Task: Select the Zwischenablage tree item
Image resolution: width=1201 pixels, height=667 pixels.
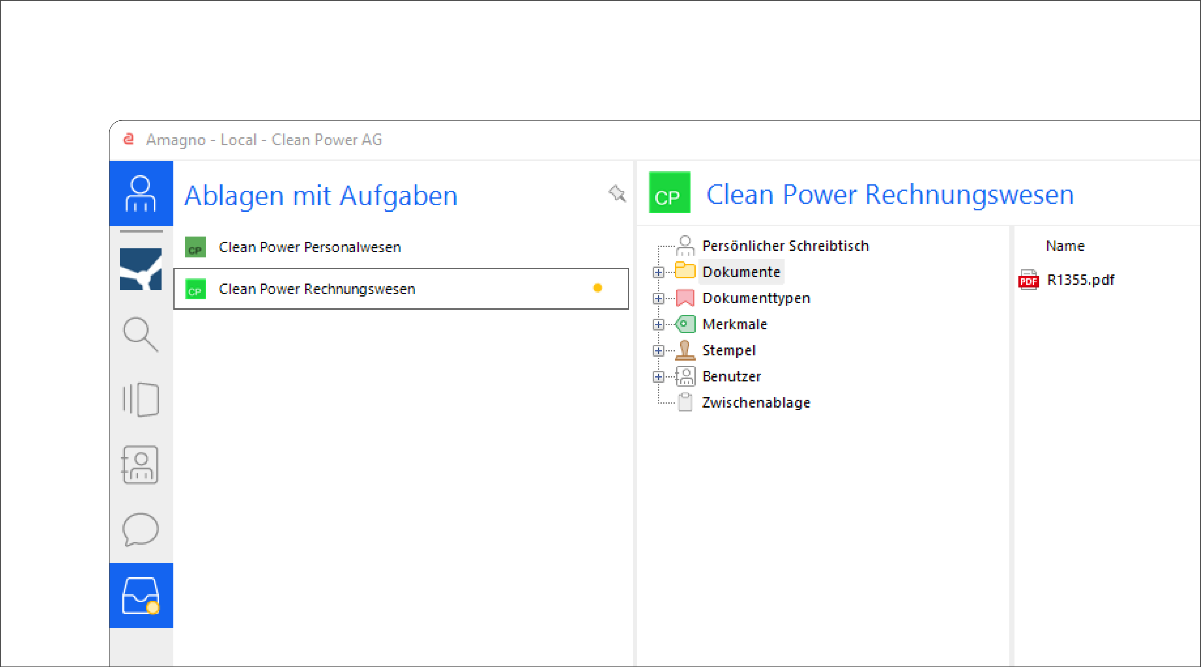Action: [x=756, y=402]
